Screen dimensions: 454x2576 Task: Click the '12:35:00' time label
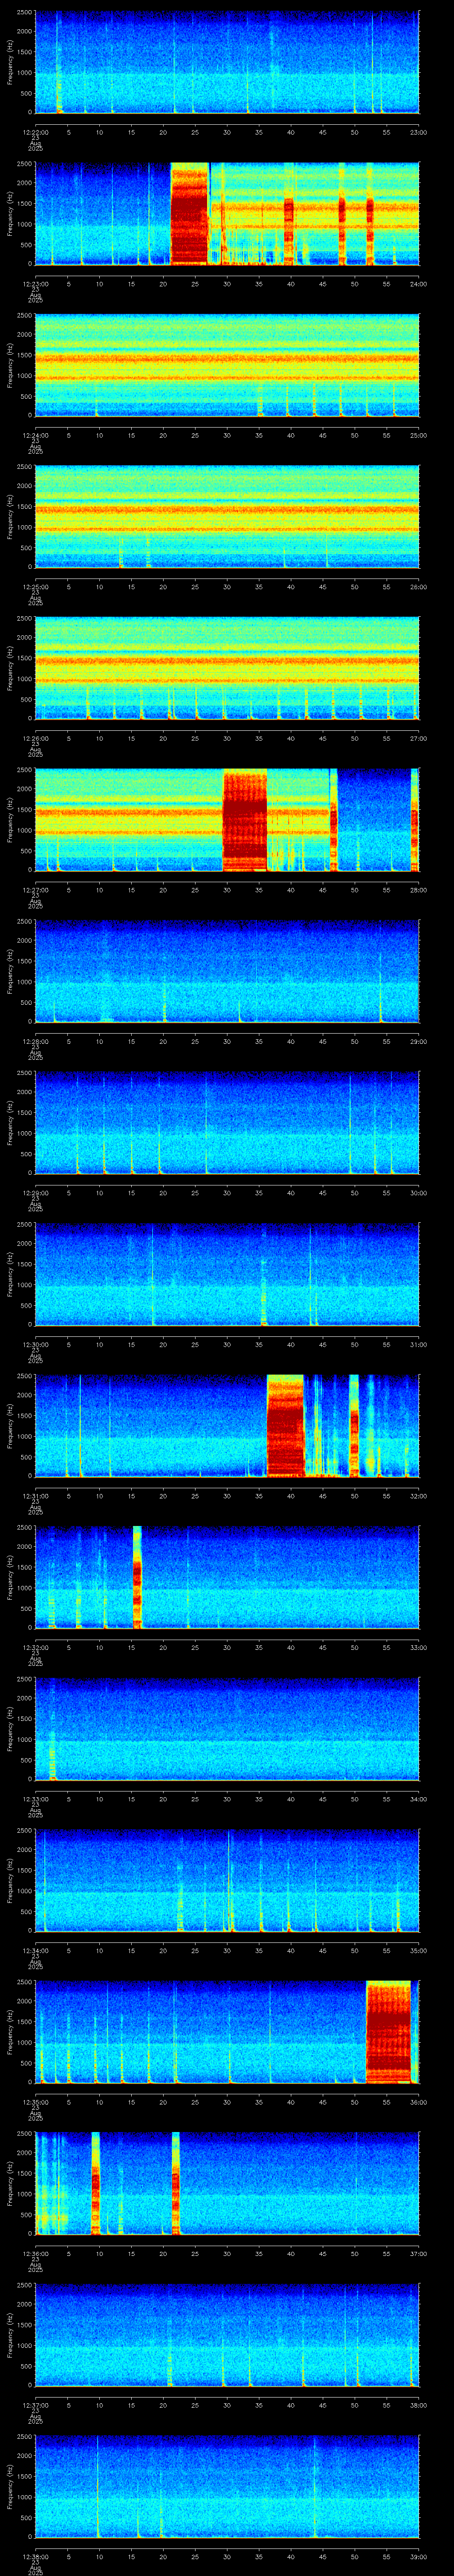[x=35, y=2101]
